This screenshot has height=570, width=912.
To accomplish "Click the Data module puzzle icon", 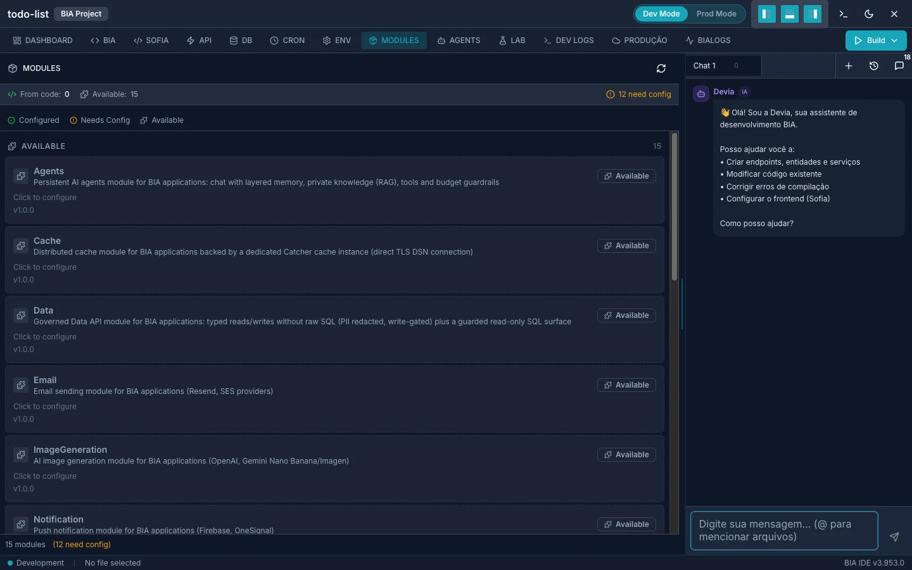I will click(x=21, y=315).
